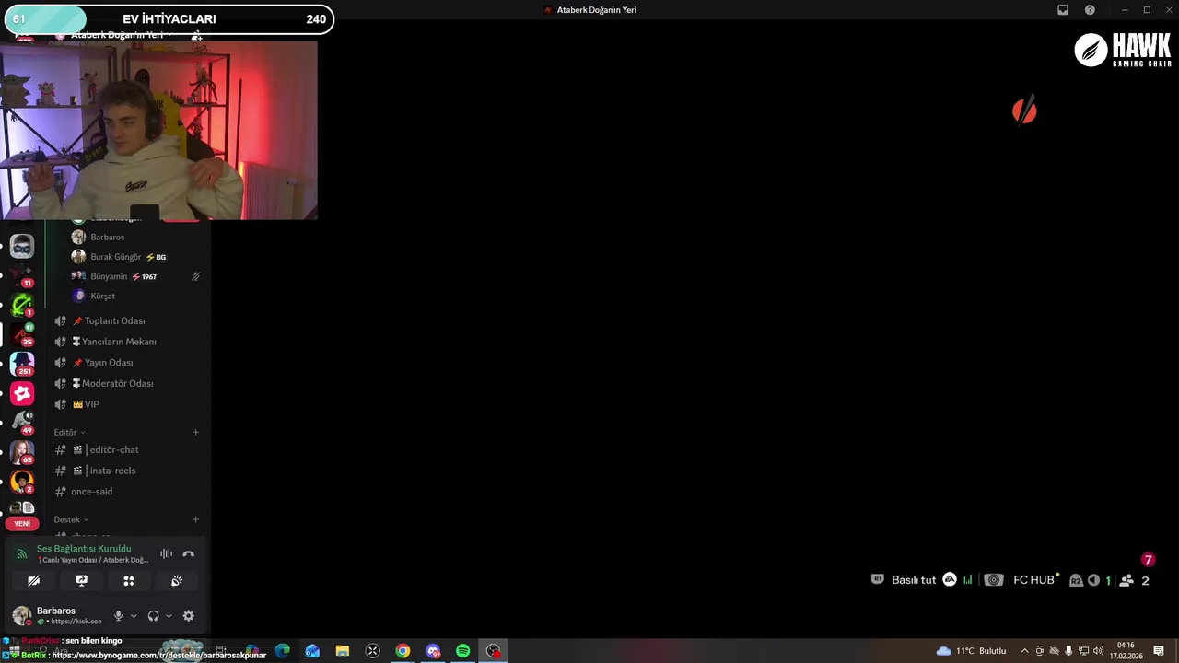Open the soundboard button
Image resolution: width=1179 pixels, height=663 pixels.
pyautogui.click(x=177, y=580)
